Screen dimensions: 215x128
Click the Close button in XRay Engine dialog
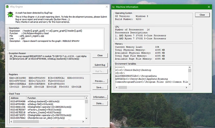(x=100, y=56)
